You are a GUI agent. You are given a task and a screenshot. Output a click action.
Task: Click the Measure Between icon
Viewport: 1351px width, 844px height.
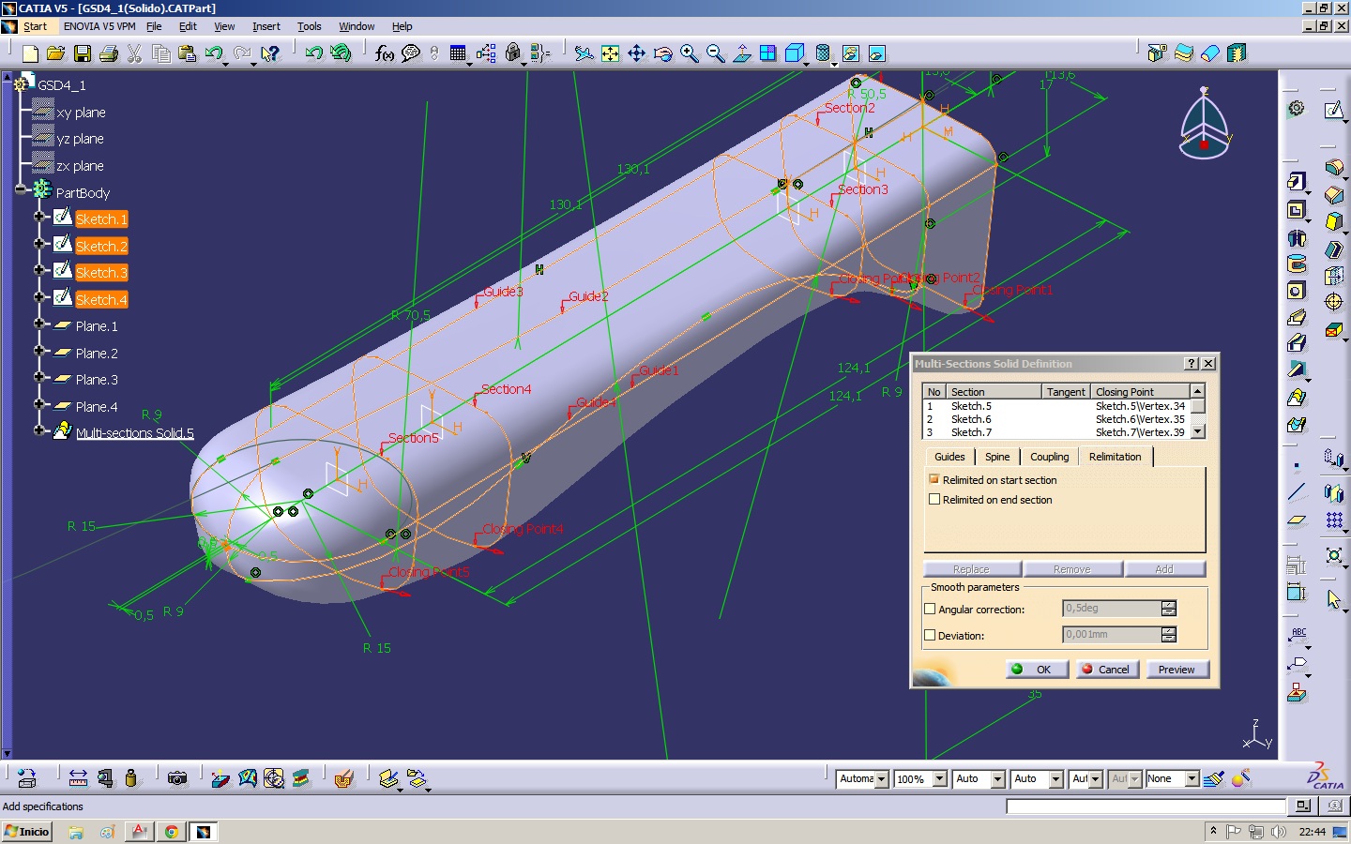(78, 778)
